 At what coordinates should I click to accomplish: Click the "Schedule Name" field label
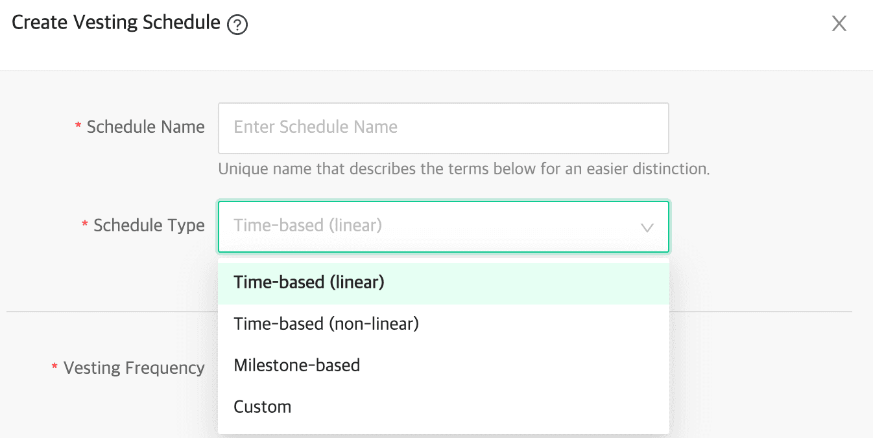[145, 127]
